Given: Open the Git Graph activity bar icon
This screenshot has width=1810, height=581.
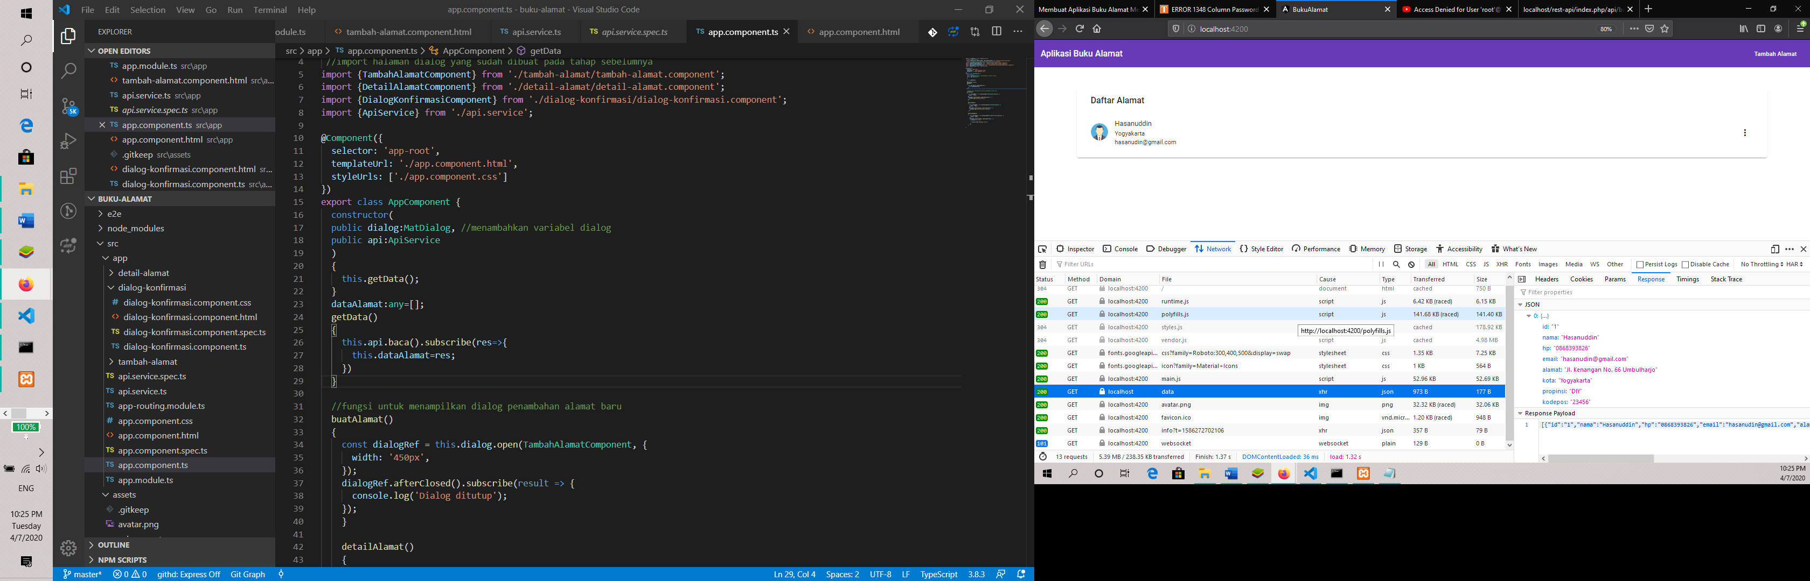Looking at the screenshot, I should [68, 210].
